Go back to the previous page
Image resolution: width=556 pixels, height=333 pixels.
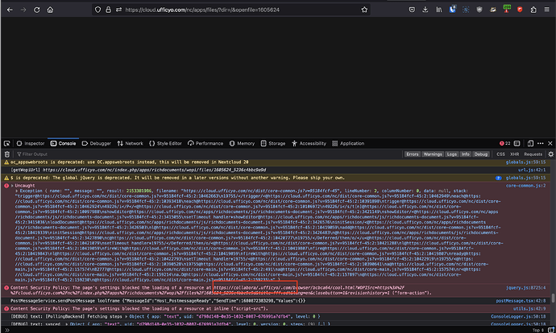10,10
